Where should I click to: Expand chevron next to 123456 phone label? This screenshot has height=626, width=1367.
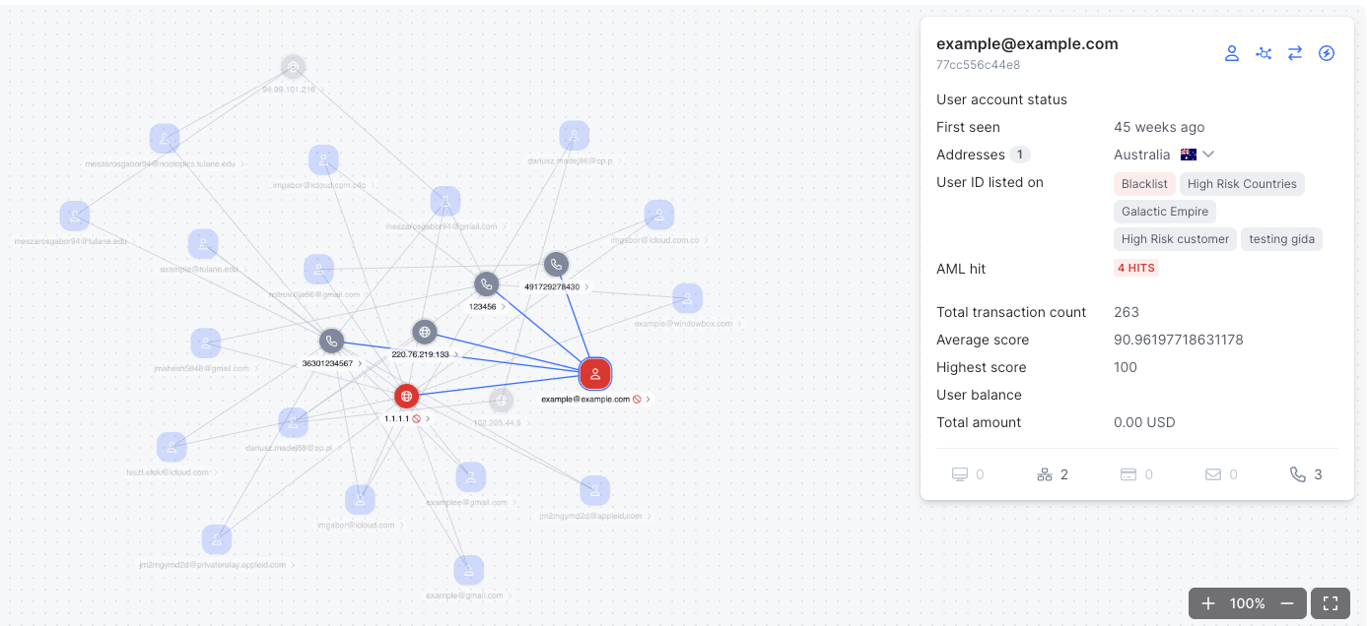(x=504, y=307)
